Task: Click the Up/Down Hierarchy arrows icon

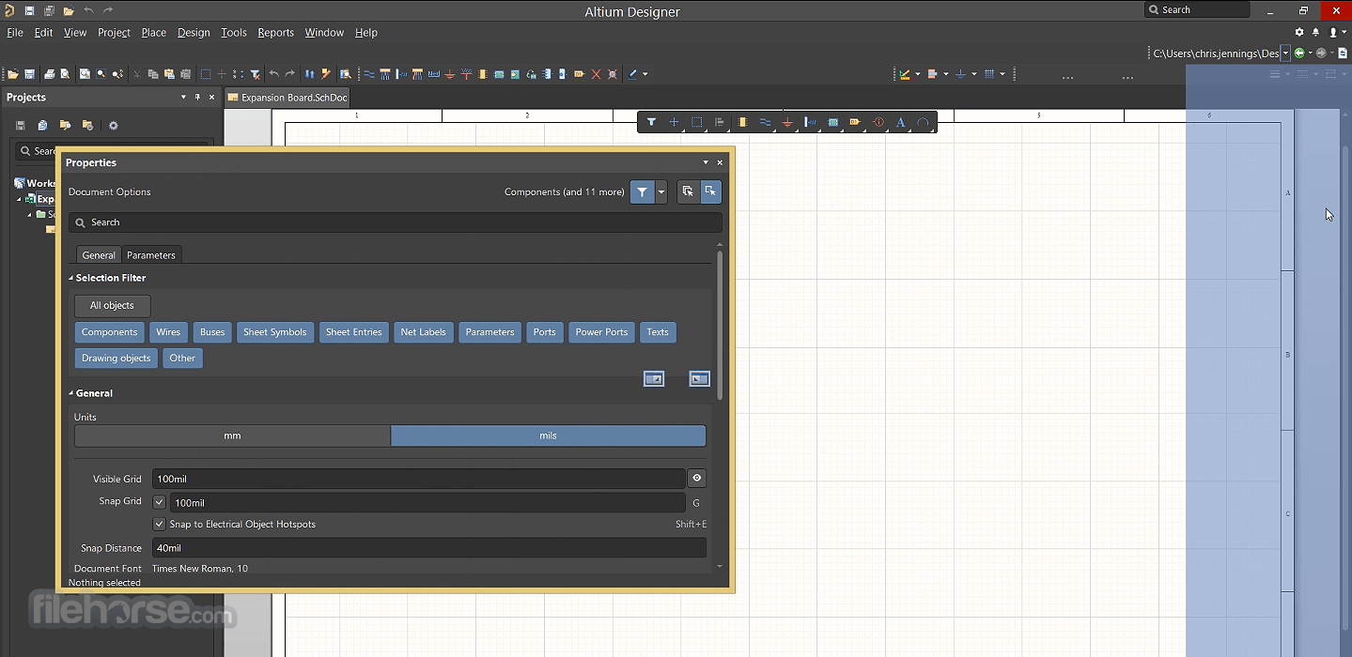Action: point(310,74)
